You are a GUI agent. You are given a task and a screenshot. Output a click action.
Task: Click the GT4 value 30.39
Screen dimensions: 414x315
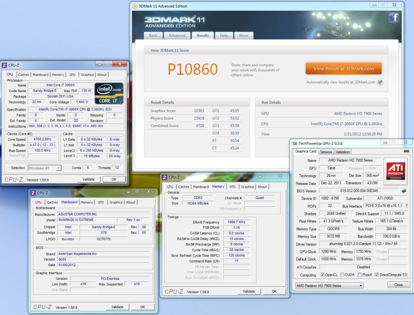(234, 133)
